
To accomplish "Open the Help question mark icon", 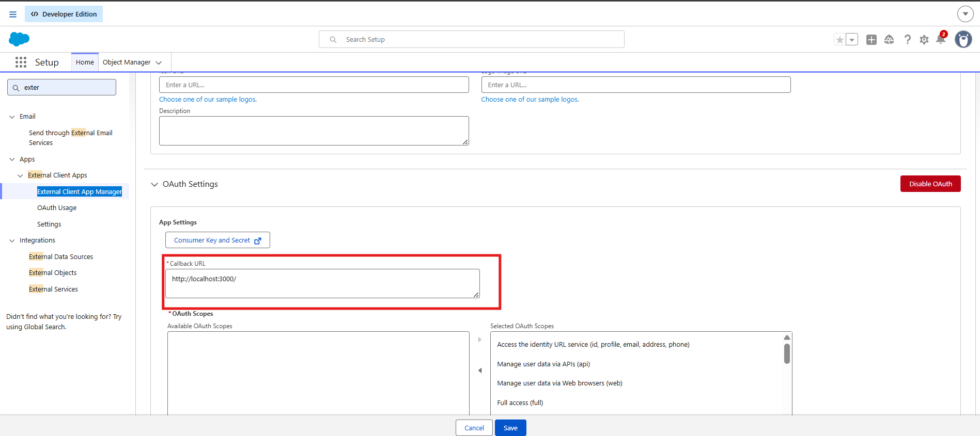I will (x=907, y=40).
